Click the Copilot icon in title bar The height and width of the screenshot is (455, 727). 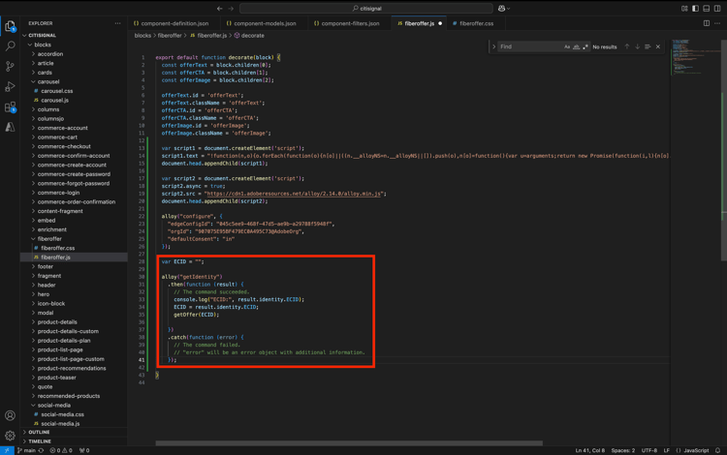(502, 8)
